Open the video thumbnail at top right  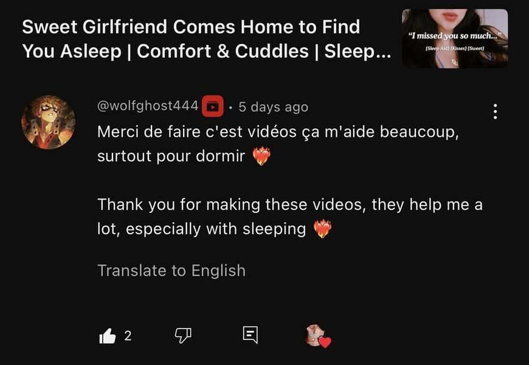point(455,38)
